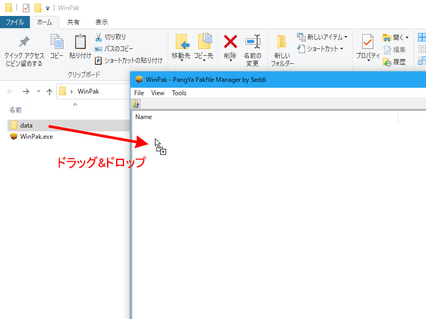Open the View menu in WinPak

[x=158, y=93]
